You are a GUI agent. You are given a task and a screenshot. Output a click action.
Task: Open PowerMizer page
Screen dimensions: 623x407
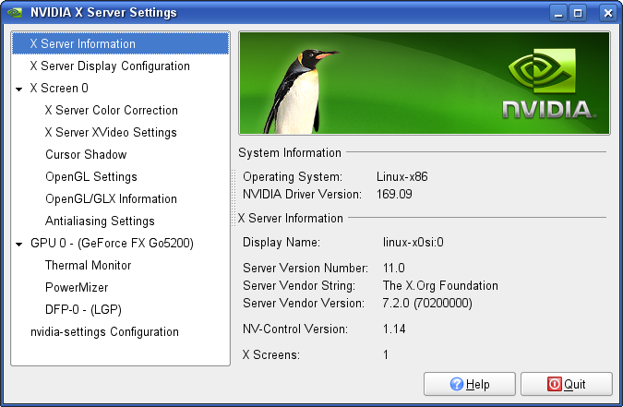point(77,287)
